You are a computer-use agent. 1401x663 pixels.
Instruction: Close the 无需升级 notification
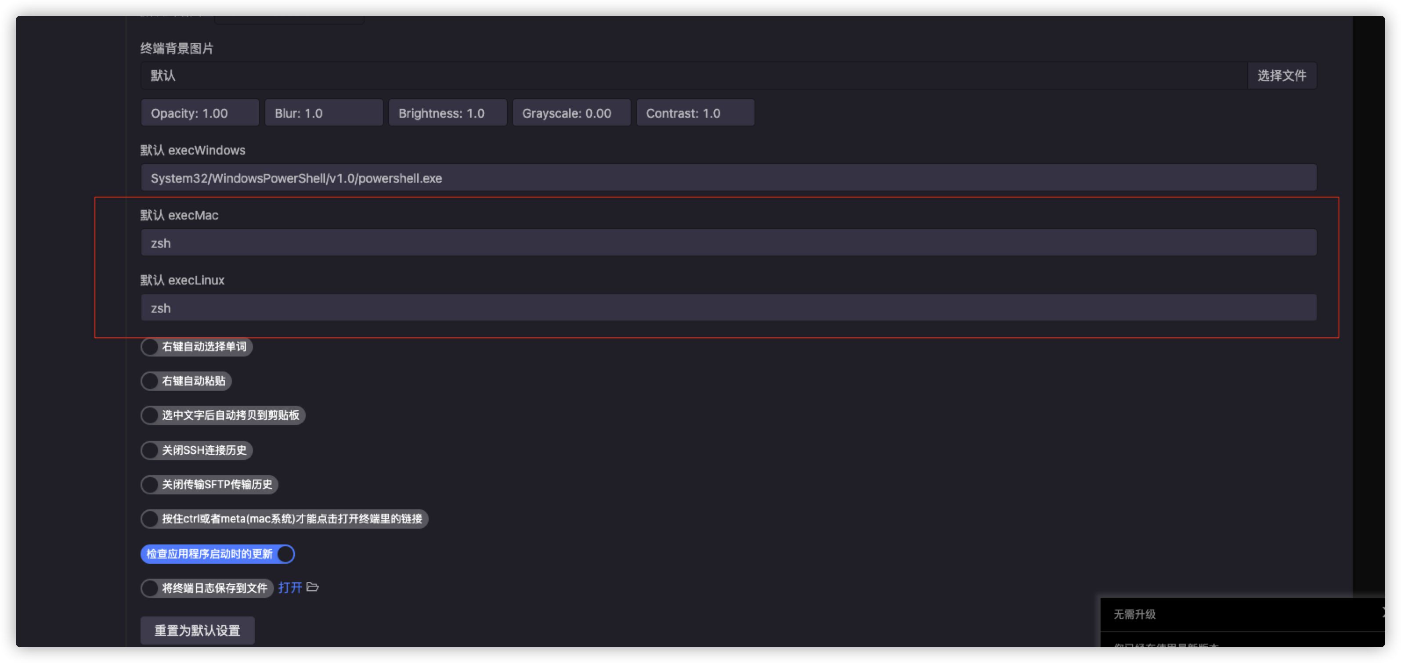pos(1383,613)
